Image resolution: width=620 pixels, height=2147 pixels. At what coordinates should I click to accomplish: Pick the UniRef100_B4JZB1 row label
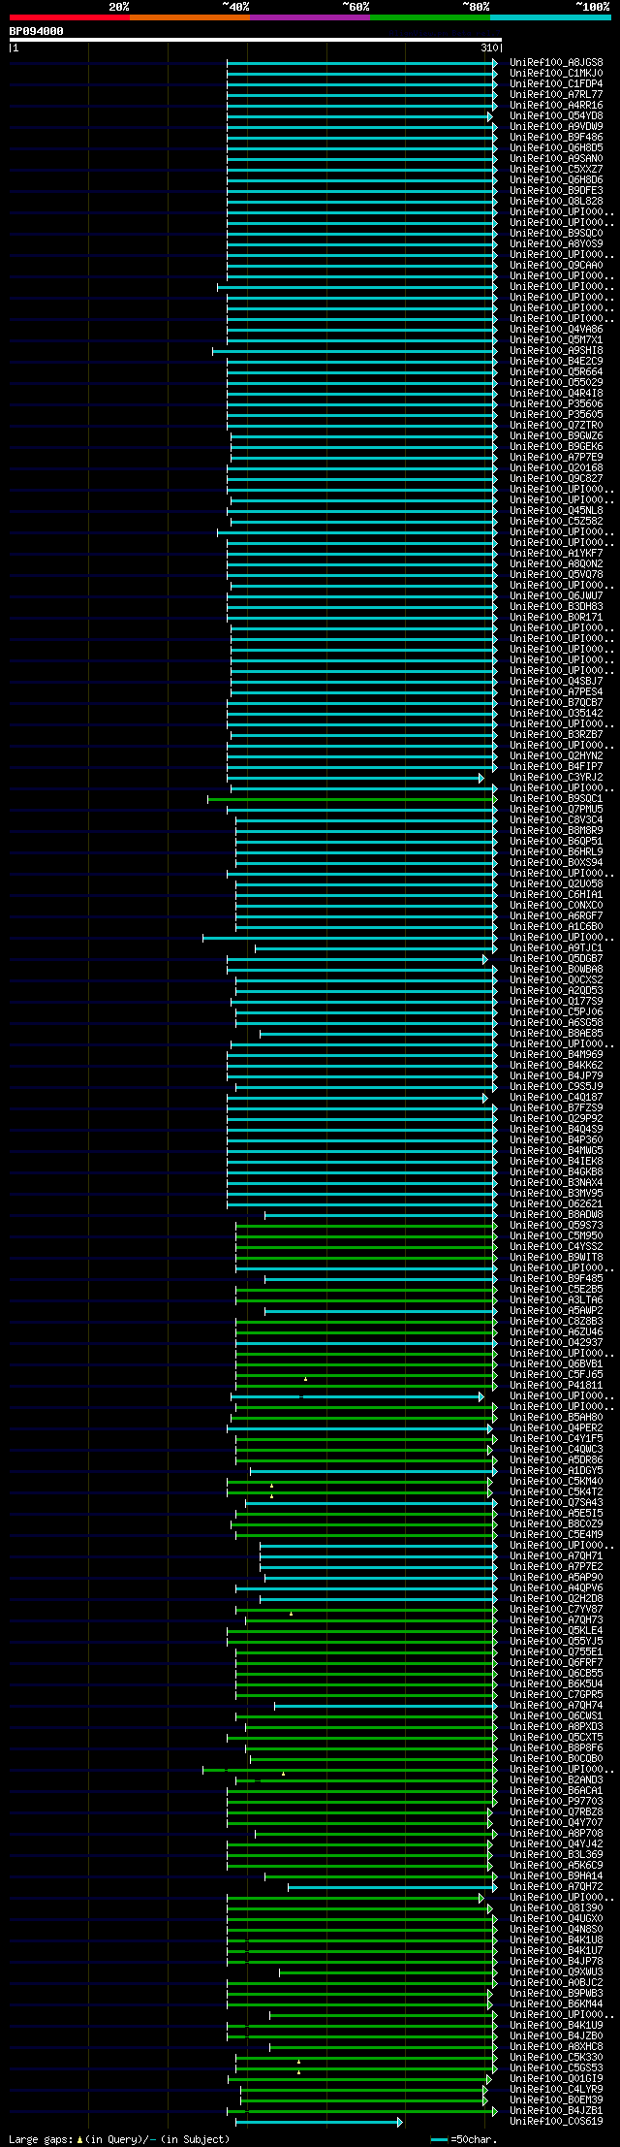[x=556, y=2110]
